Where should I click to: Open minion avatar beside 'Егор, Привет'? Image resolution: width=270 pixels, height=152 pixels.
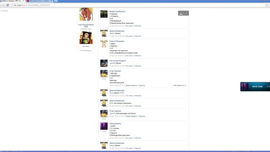click(104, 93)
